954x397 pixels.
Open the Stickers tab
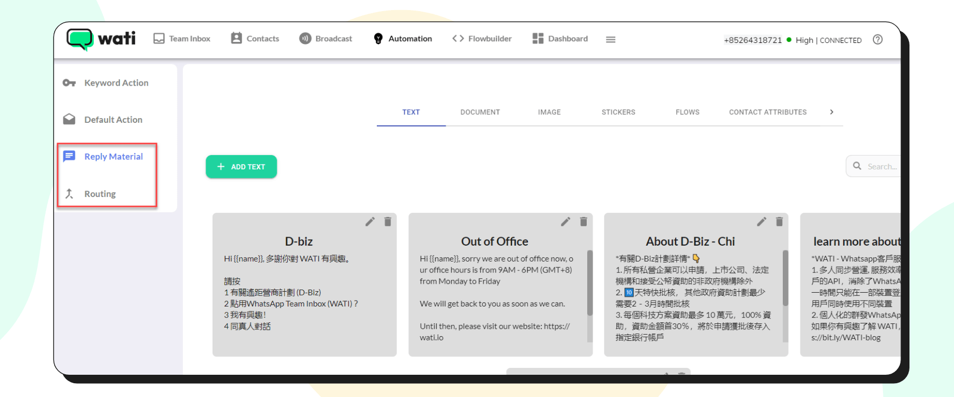tap(618, 112)
